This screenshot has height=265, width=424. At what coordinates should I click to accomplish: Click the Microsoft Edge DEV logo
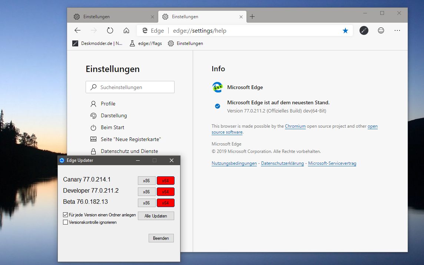(x=218, y=87)
